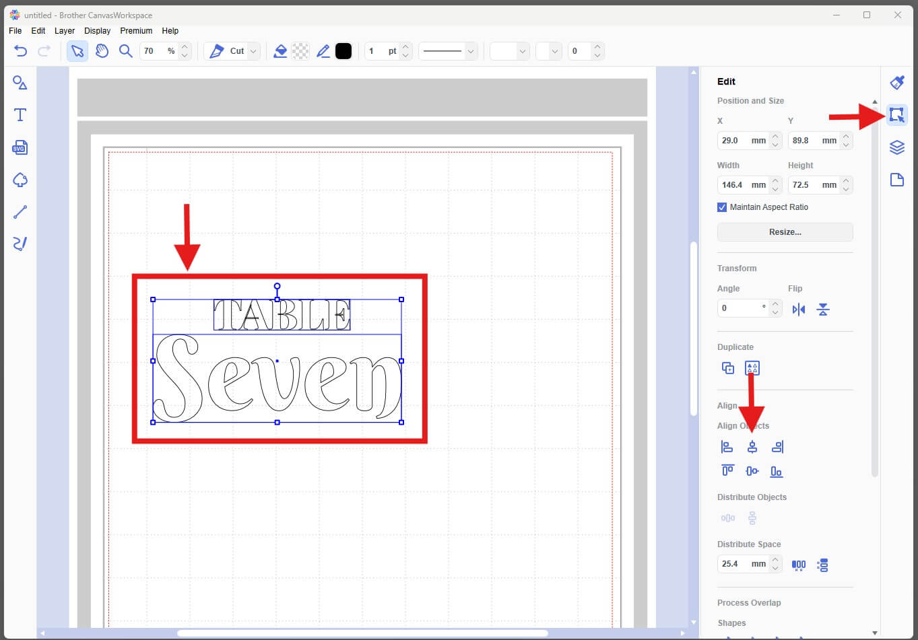Increase Angle value stepper
The image size is (918, 640).
[775, 304]
